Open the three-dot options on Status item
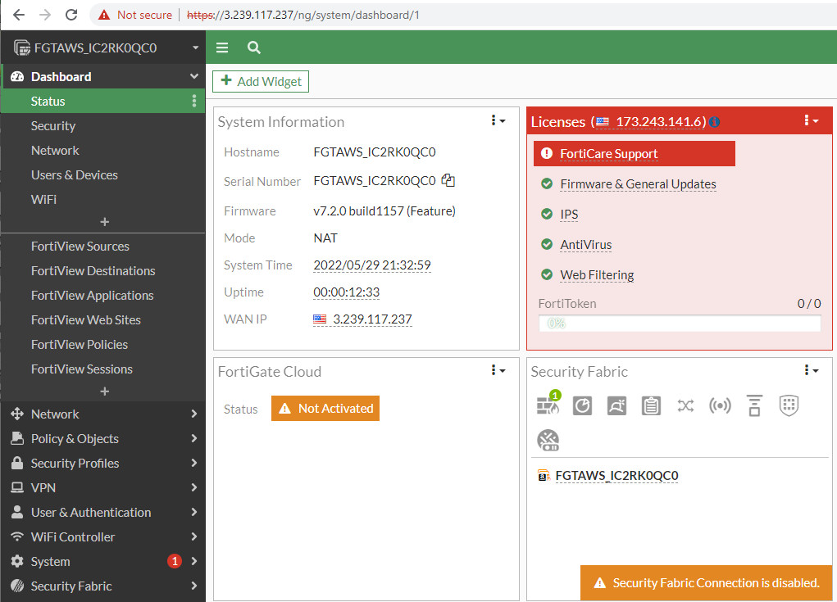Image resolution: width=837 pixels, height=602 pixels. (x=194, y=101)
